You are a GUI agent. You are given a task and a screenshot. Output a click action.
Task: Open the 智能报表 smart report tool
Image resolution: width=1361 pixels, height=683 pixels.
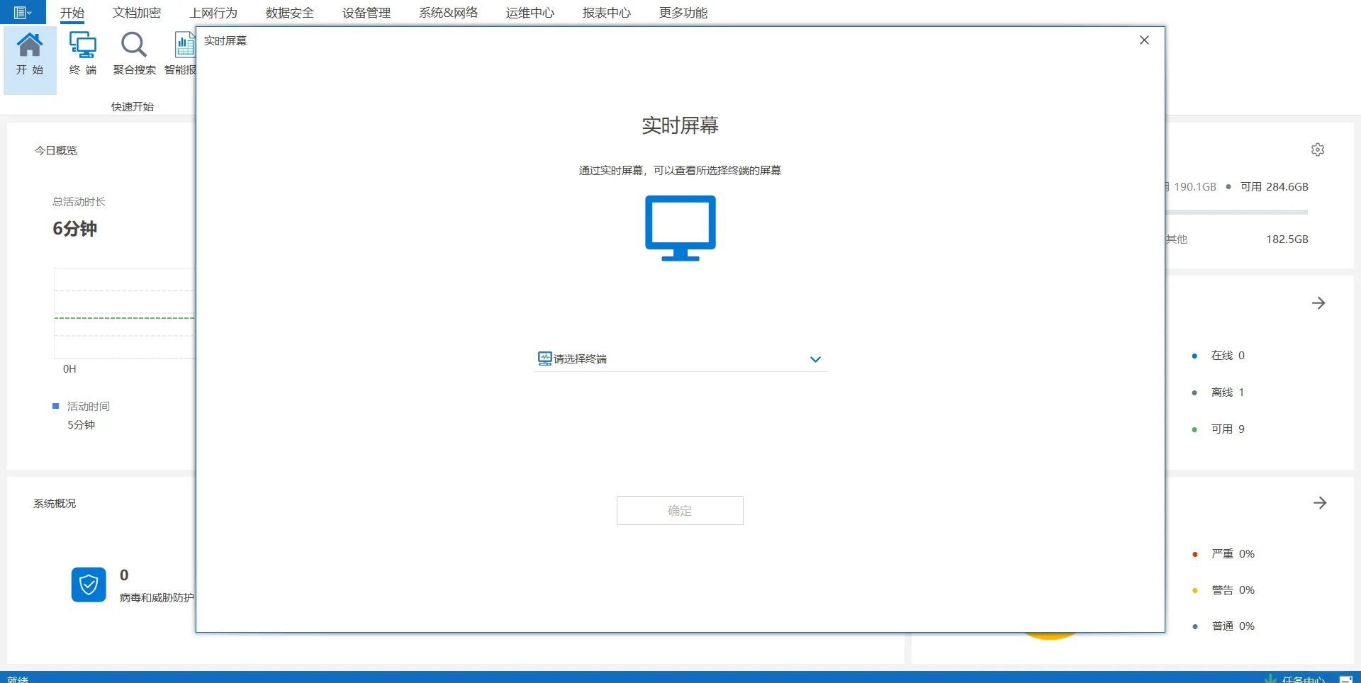(x=183, y=50)
